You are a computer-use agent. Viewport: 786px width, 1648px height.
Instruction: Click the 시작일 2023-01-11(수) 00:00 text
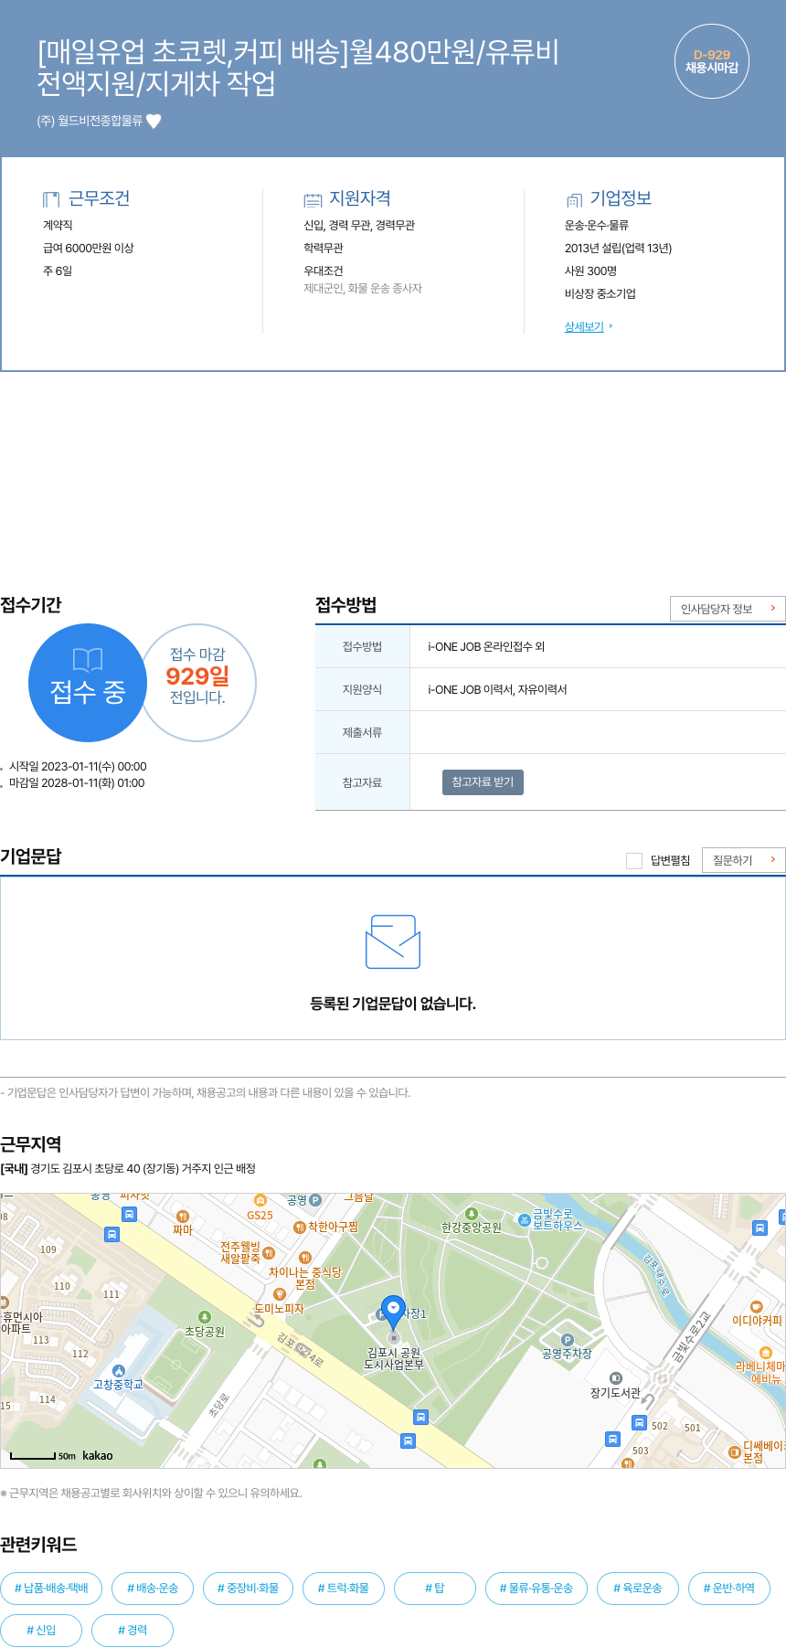[78, 767]
